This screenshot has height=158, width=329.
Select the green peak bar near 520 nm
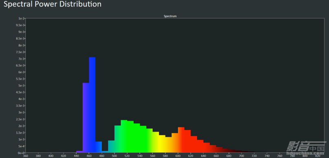[124, 136]
